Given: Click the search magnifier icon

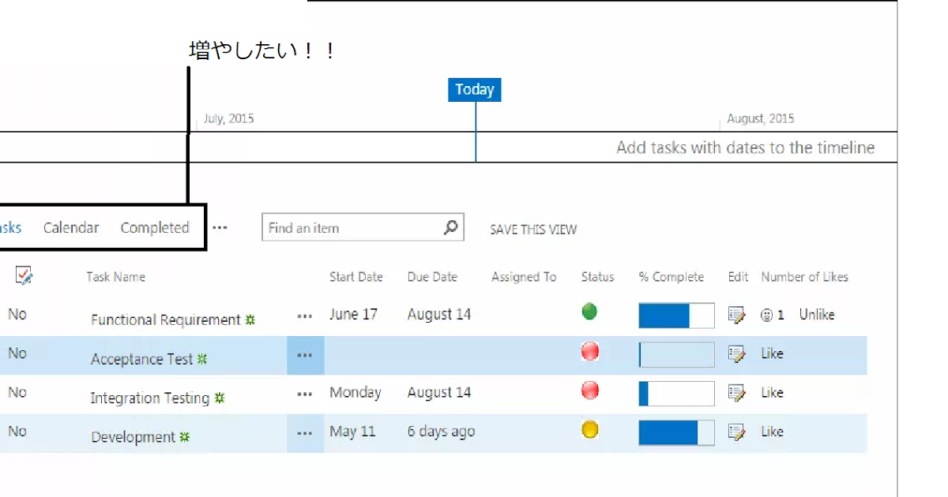Looking at the screenshot, I should point(452,227).
